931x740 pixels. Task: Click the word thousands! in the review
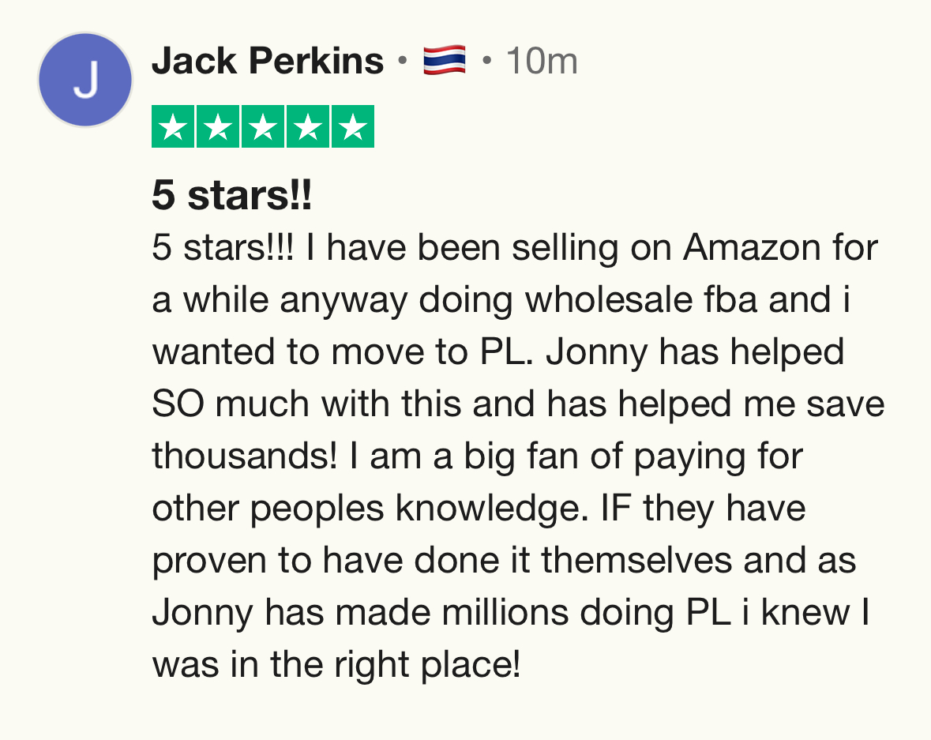click(x=245, y=456)
